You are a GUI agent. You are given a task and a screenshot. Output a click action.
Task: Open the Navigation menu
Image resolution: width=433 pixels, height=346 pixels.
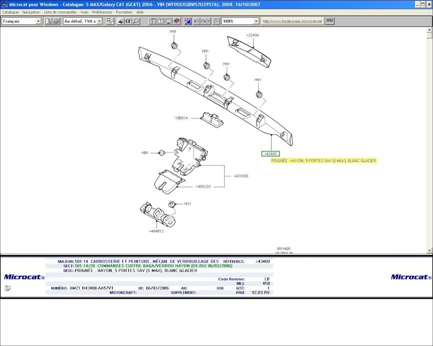click(31, 12)
